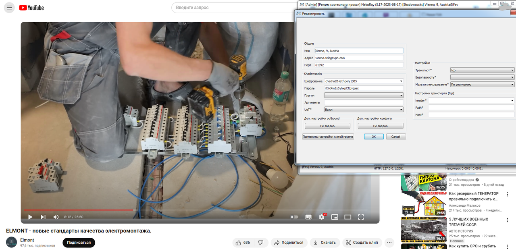516x249 pixels.
Task: Dislike the ELMONT video
Action: [x=261, y=243]
